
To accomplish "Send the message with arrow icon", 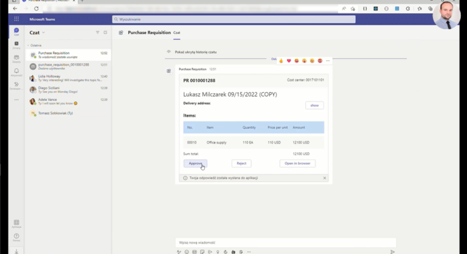I will pos(393,252).
